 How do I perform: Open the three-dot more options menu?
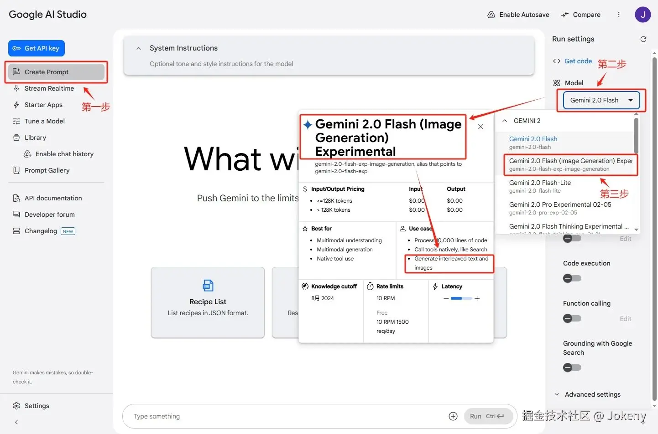(619, 15)
